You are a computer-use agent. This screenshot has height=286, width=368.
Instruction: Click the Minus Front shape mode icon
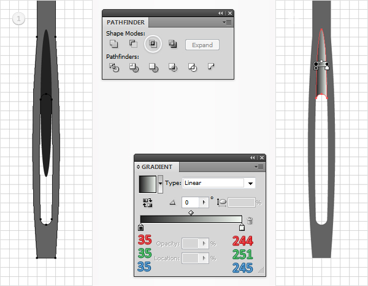click(x=133, y=44)
